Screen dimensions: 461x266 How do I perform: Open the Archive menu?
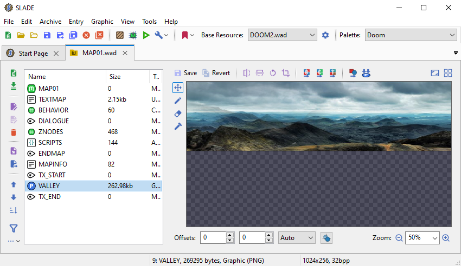(50, 22)
